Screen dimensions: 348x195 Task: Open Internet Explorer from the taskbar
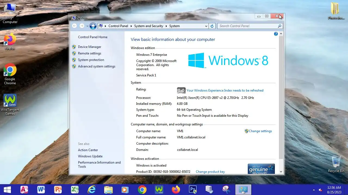click(92, 190)
